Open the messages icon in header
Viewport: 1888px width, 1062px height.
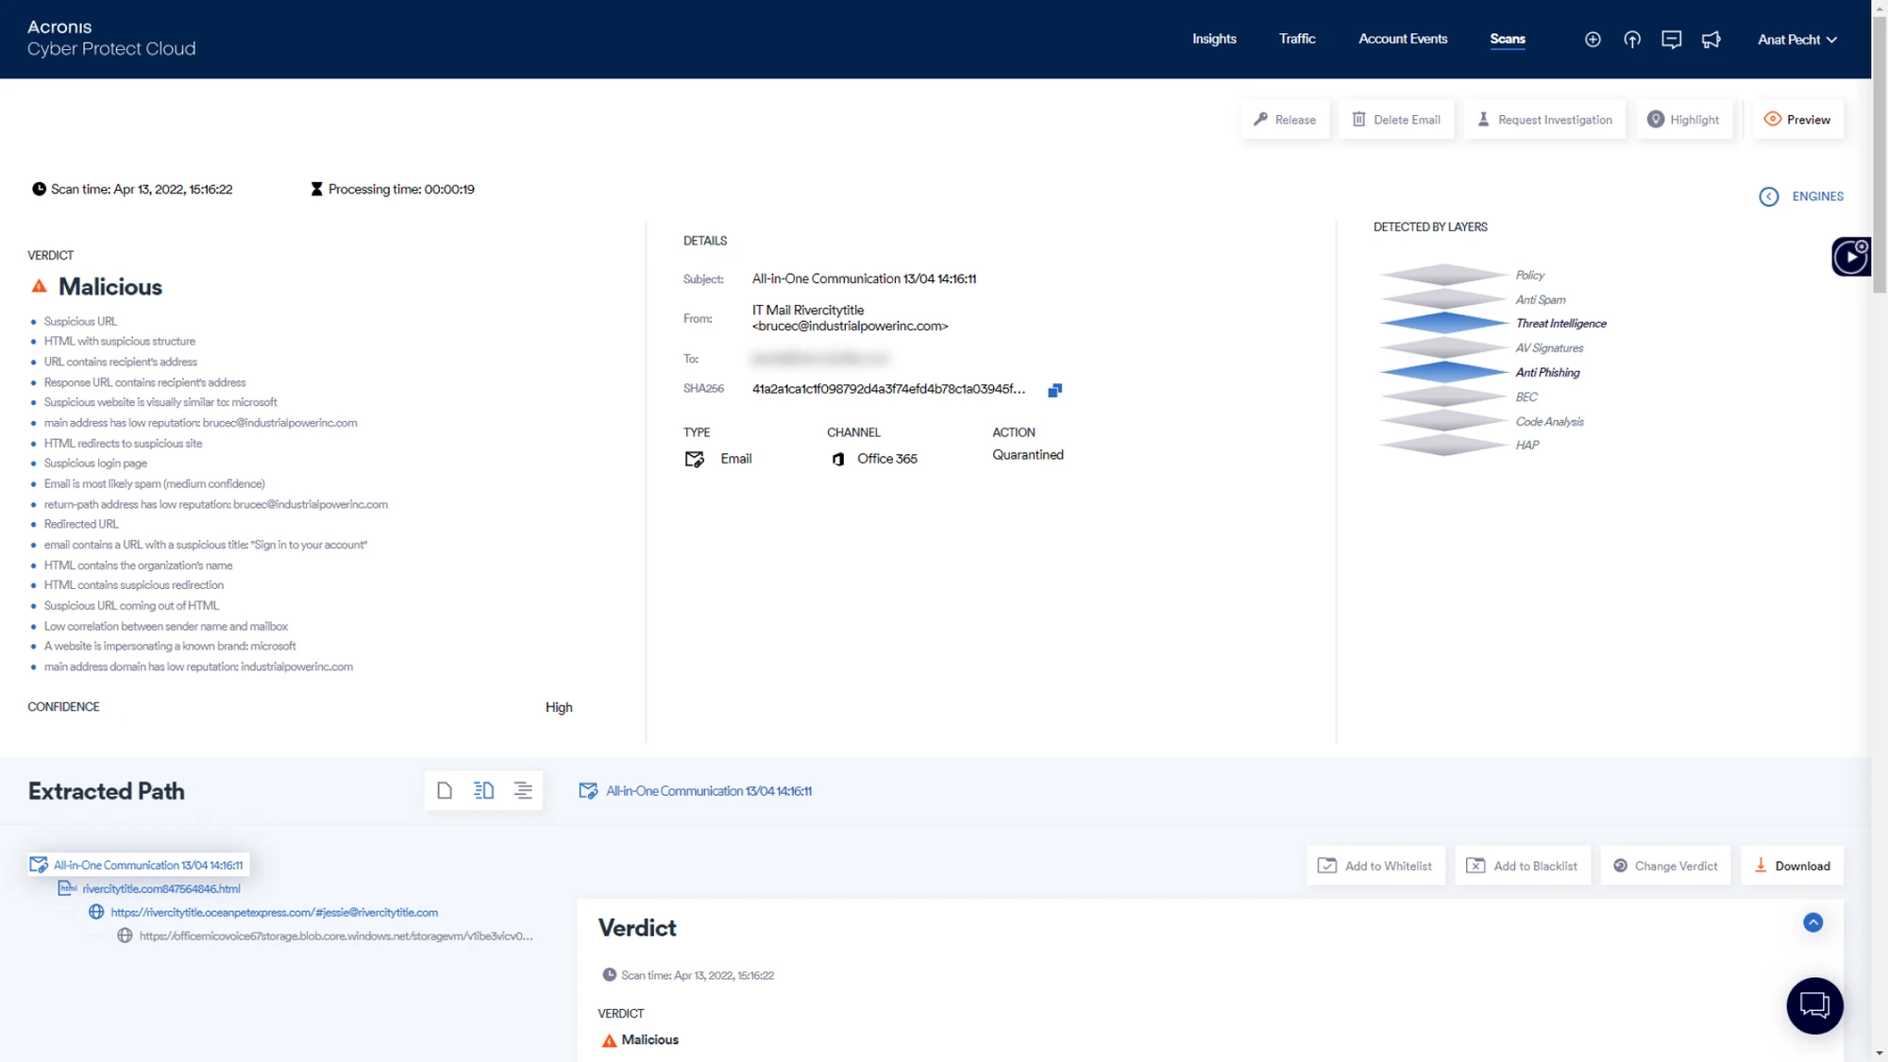tap(1672, 40)
